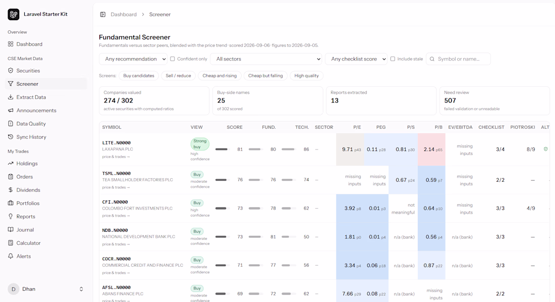Click the Calculator icon in sidebar
This screenshot has width=555, height=302.
pos(11,243)
